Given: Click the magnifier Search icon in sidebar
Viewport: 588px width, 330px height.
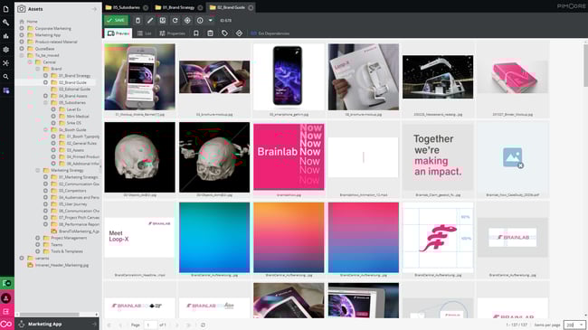Looking at the screenshot, I should (x=6, y=77).
